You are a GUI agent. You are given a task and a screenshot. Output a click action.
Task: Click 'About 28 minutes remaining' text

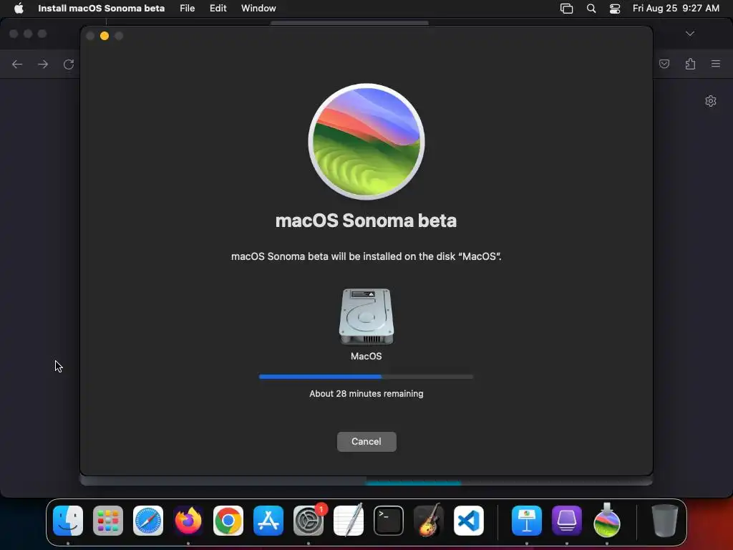point(366,394)
